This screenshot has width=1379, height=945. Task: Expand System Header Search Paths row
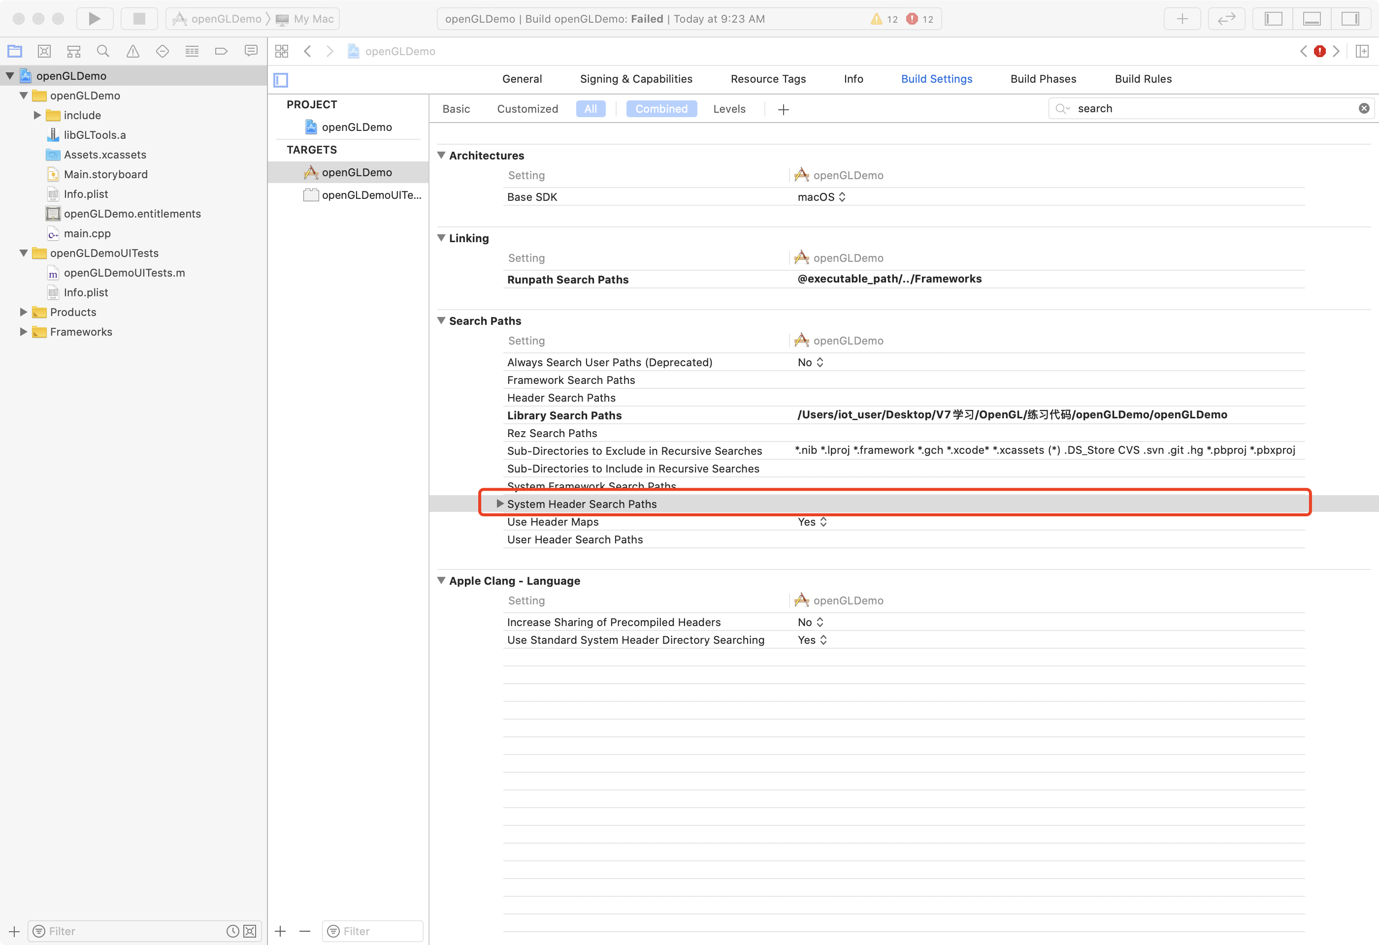coord(499,504)
